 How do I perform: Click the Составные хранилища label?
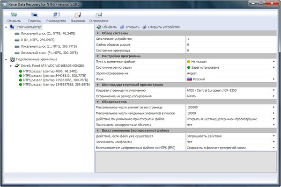pos(113,50)
